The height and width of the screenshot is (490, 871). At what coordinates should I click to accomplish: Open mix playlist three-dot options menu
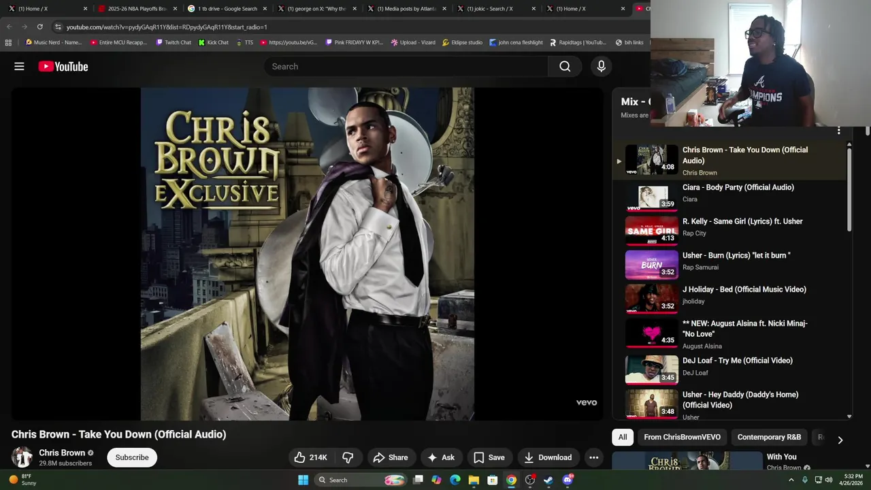839,131
